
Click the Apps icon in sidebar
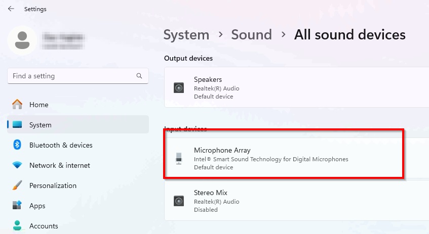pyautogui.click(x=17, y=206)
